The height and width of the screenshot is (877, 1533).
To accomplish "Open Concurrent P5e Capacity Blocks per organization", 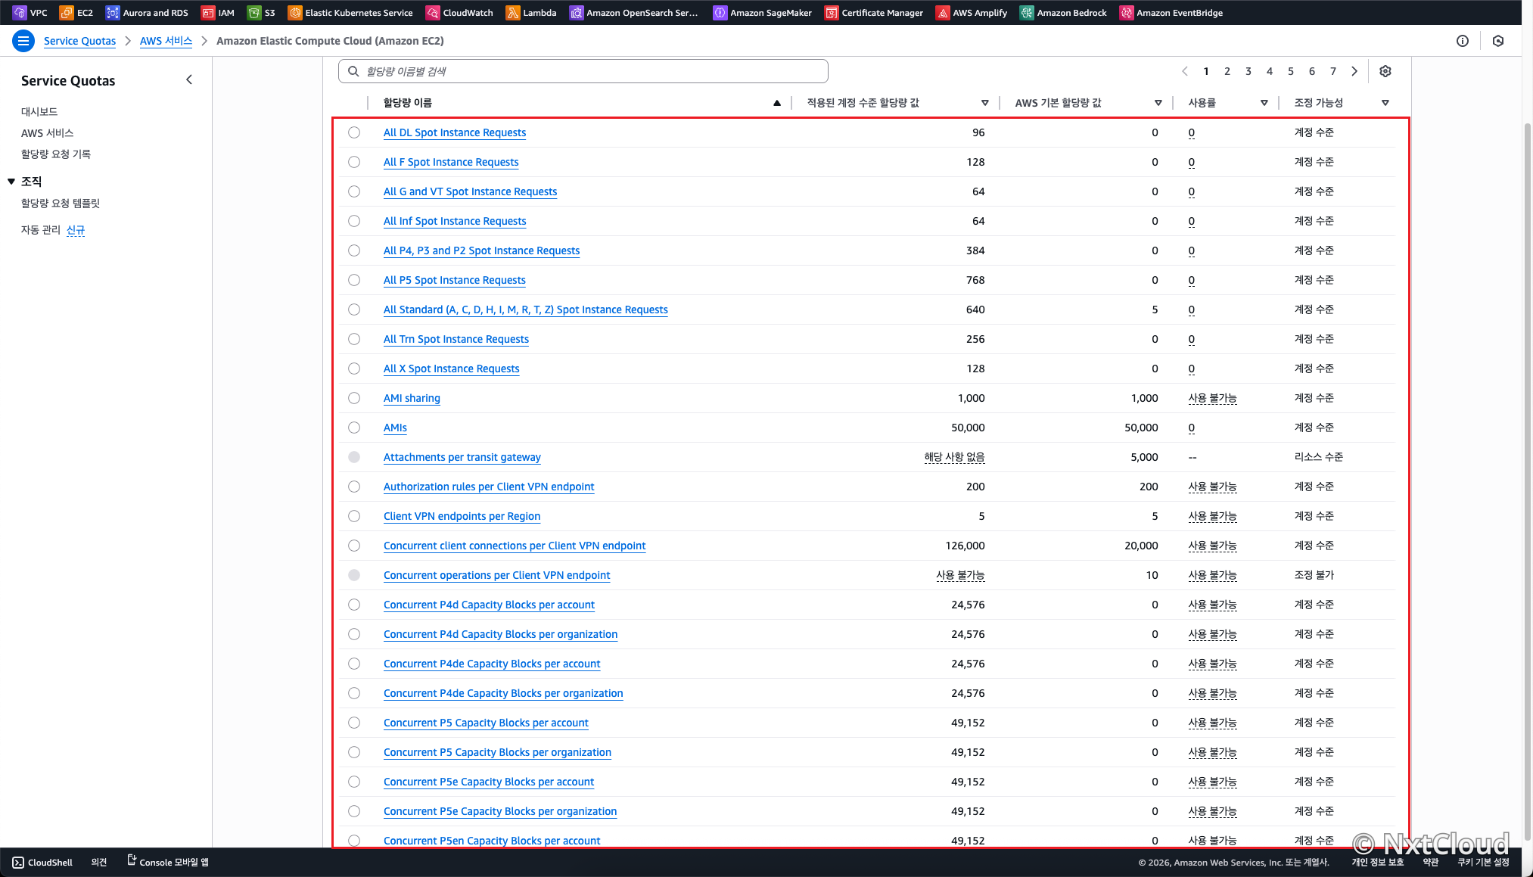I will pyautogui.click(x=500, y=811).
